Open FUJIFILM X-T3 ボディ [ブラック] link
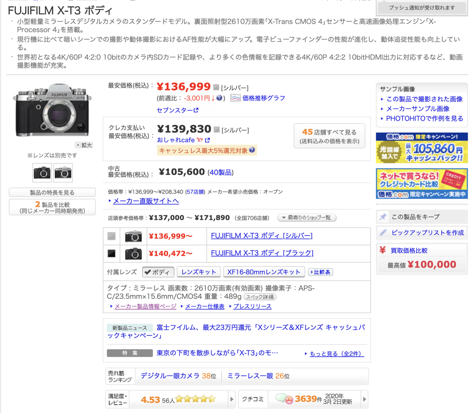 [262, 253]
